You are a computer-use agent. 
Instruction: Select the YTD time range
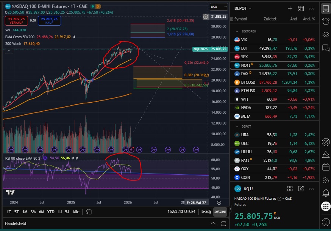51,212
